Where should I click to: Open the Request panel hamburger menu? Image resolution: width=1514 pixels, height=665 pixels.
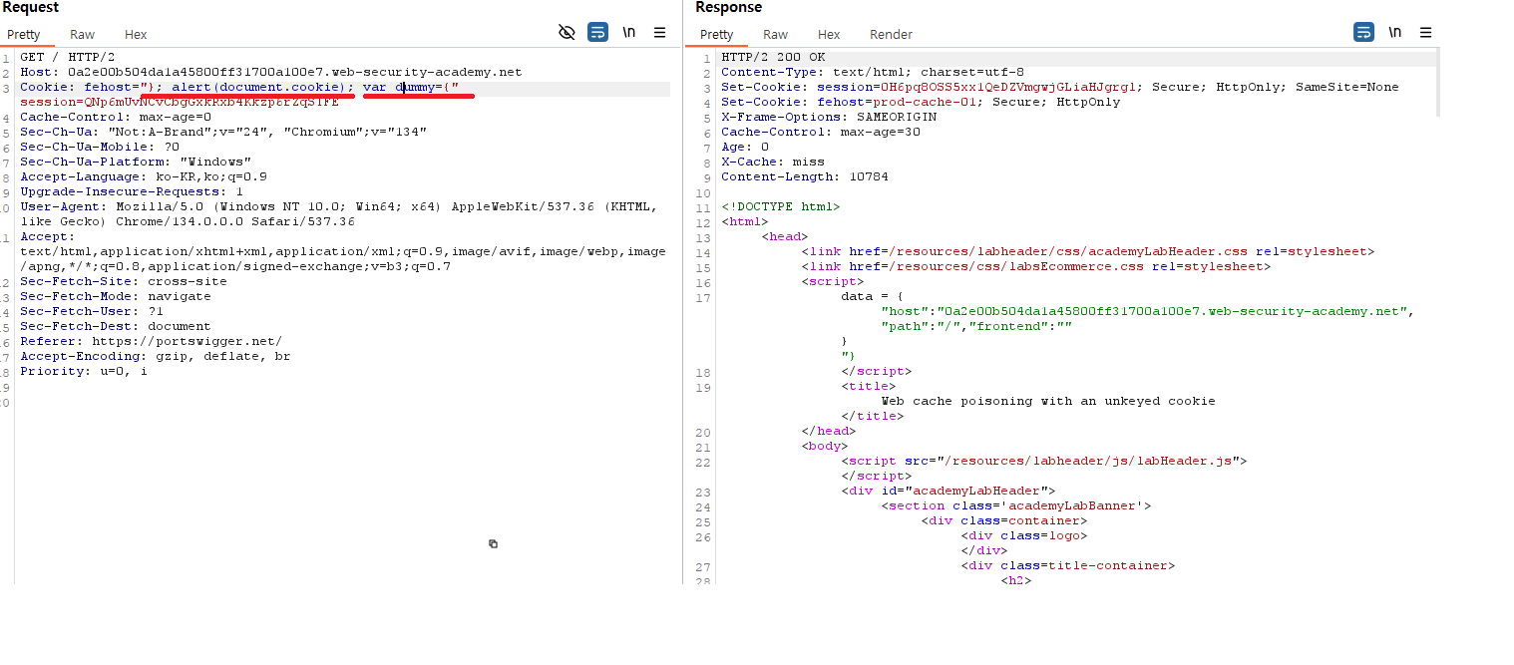(659, 33)
